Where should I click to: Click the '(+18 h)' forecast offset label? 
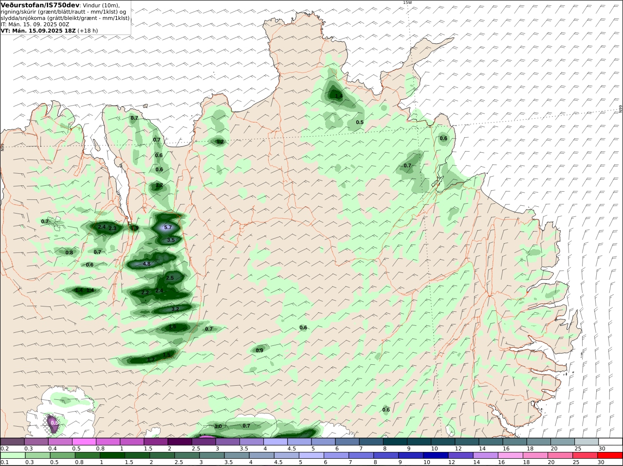(88, 31)
